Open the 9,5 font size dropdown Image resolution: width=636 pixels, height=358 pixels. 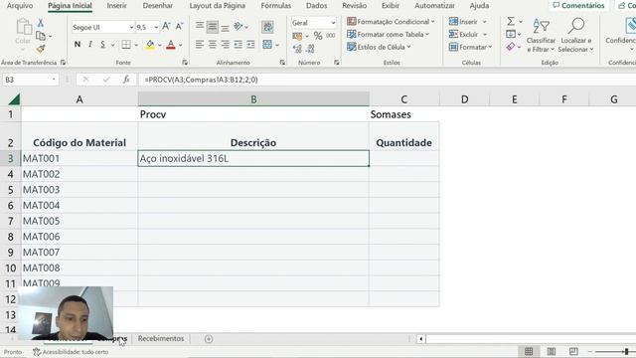[x=156, y=27]
